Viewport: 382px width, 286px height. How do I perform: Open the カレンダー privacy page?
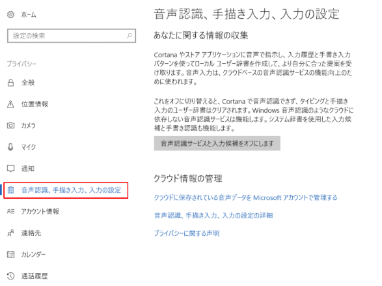tap(33, 254)
